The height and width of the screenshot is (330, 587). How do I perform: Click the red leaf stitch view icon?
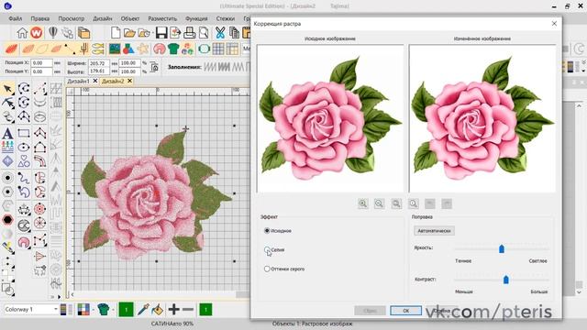11,49
